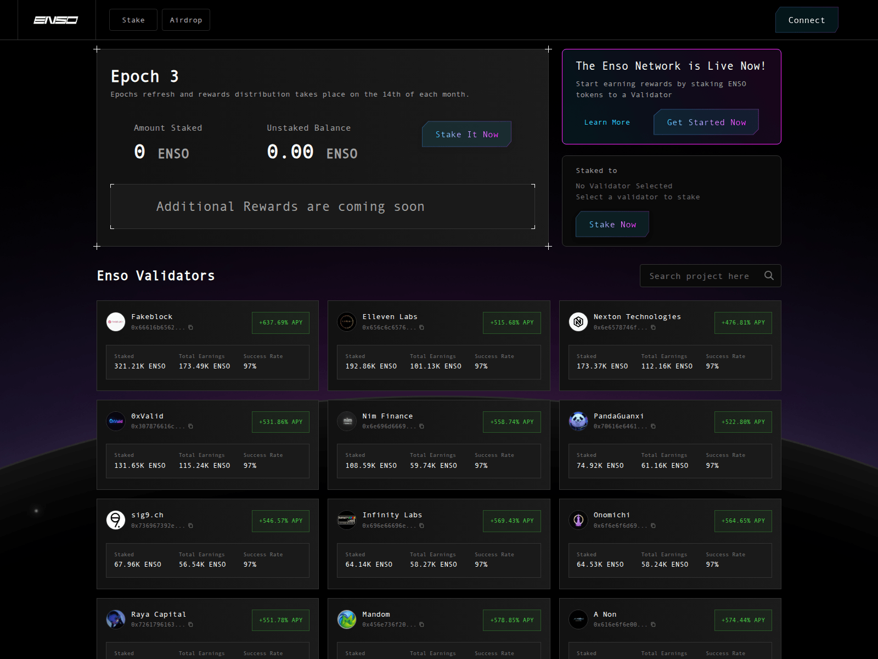This screenshot has width=878, height=659.
Task: Click Onomichi +564.65% APY badge
Action: [743, 521]
